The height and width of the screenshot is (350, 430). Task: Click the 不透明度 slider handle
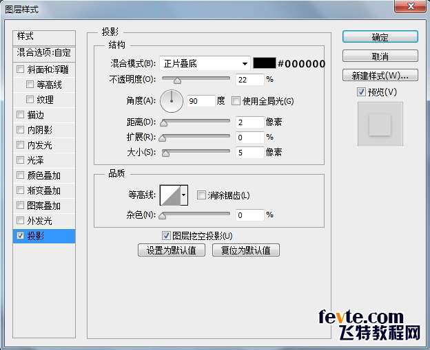tap(177, 80)
